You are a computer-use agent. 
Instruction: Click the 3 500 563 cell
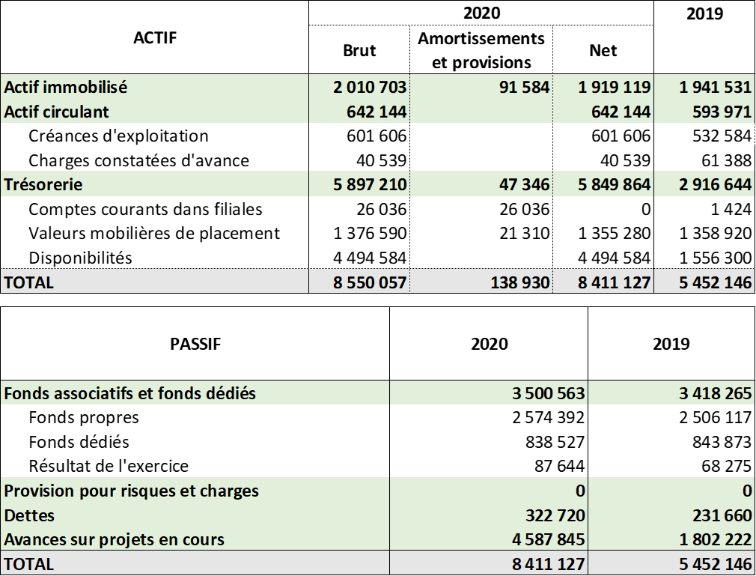(549, 393)
